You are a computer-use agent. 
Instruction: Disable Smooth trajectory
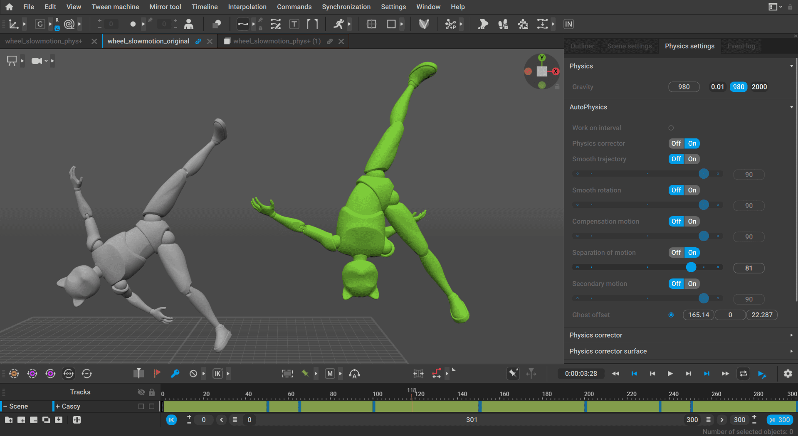(x=675, y=159)
